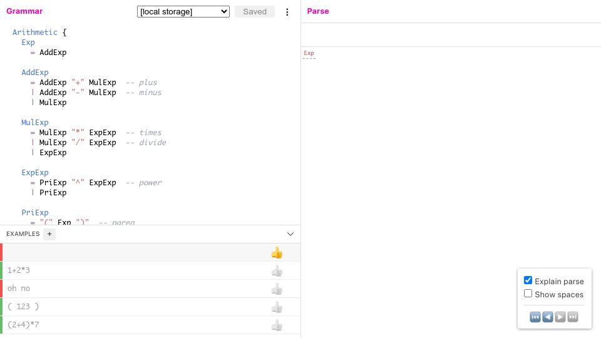Click the EXAMPLES section label
601x338 pixels.
click(x=23, y=233)
